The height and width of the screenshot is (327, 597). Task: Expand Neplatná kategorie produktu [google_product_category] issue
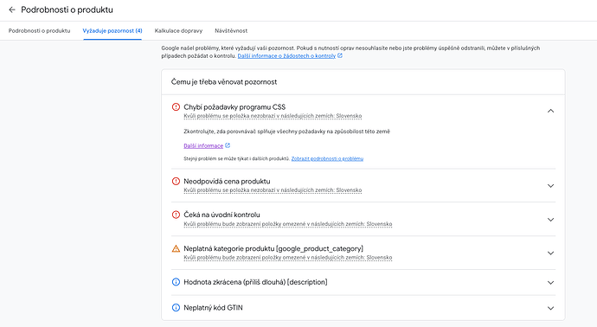pos(550,253)
